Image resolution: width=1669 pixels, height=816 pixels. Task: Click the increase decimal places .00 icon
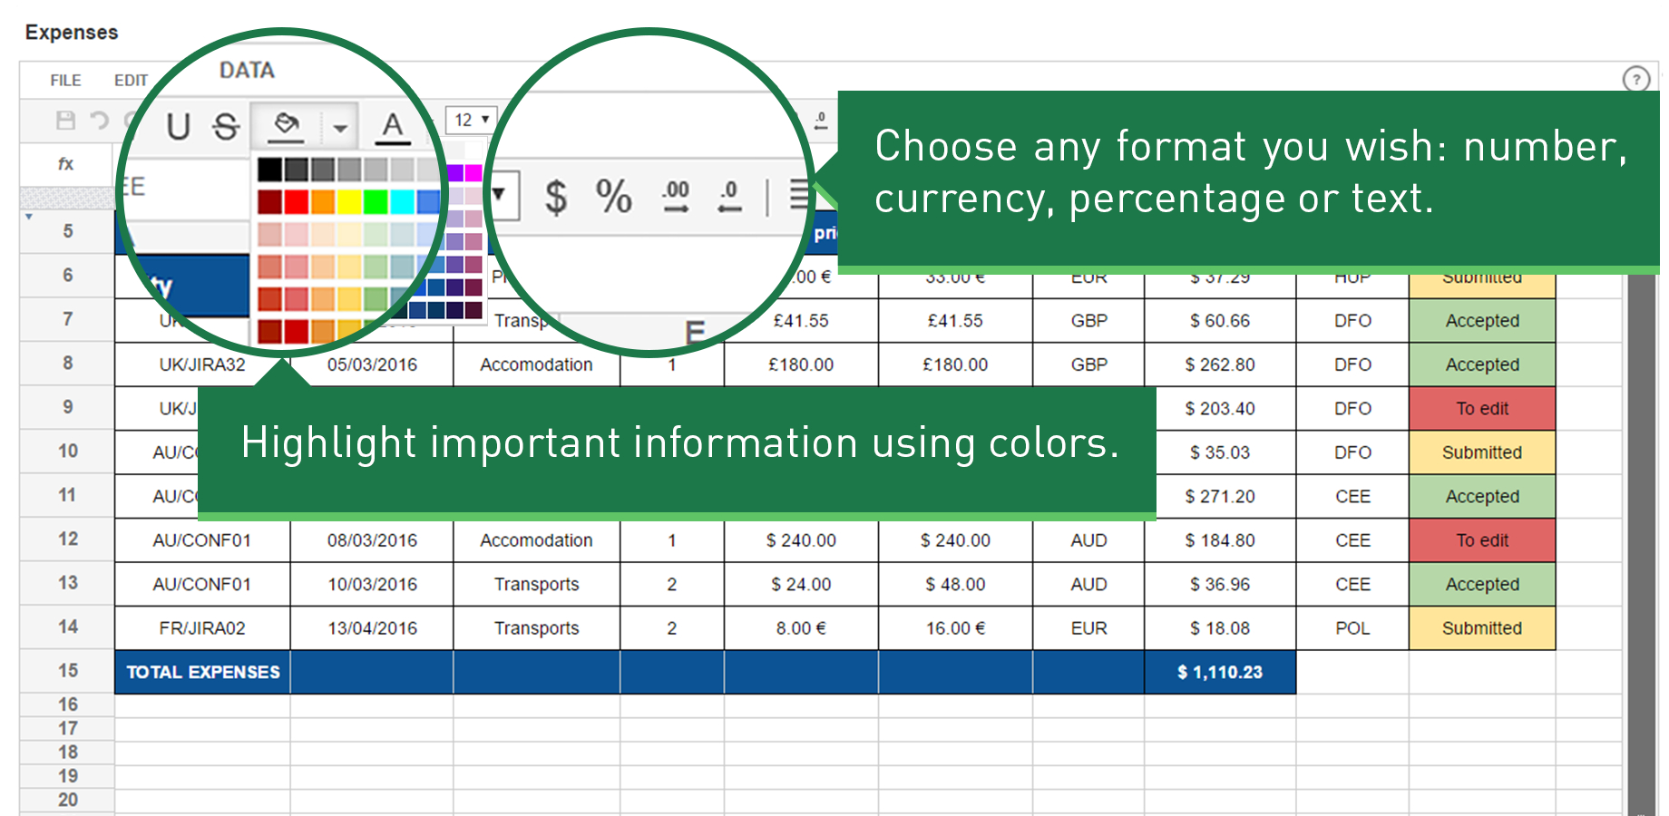[x=676, y=196]
